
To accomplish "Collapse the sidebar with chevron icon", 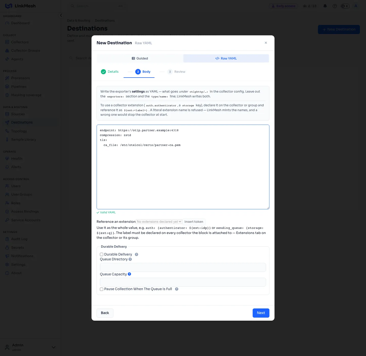I will 61,15.
